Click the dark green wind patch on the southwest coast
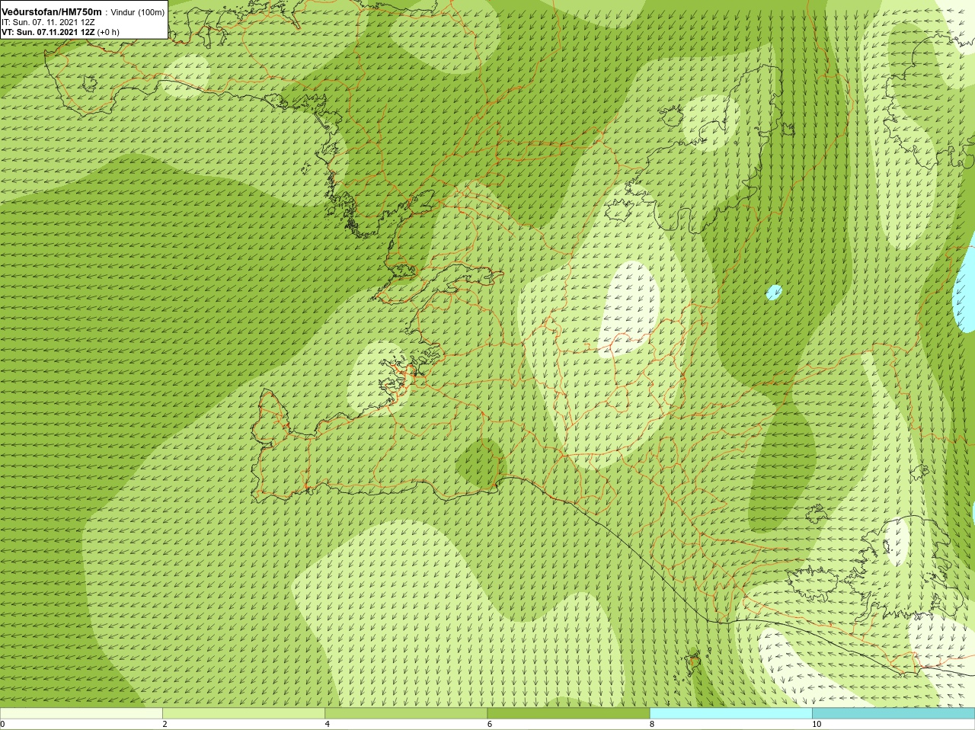The height and width of the screenshot is (730, 975). (x=481, y=463)
